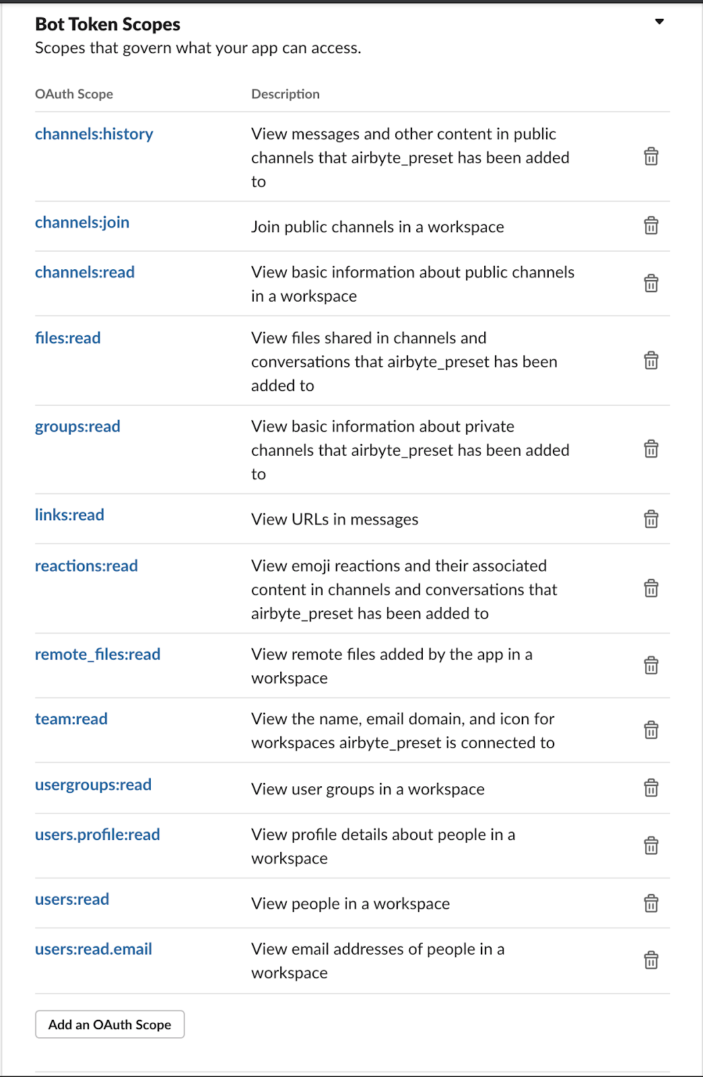The image size is (703, 1077).
Task: Delete the files:read scope
Action: [x=651, y=361]
